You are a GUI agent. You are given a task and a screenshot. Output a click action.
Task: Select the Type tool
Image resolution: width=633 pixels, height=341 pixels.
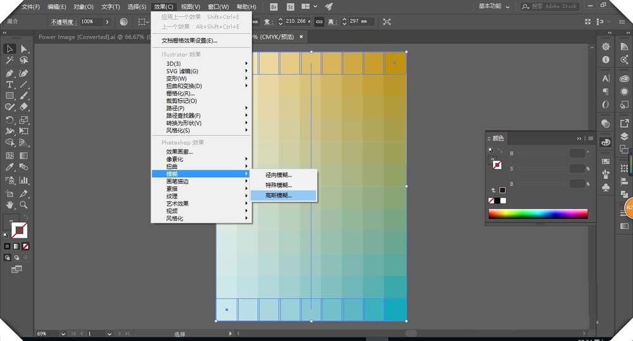click(9, 85)
